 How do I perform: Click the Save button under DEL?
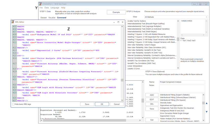[152, 109]
